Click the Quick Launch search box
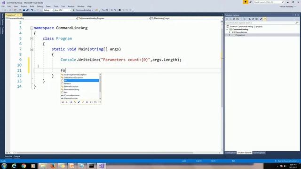This screenshot has width=301, height=169. (269, 2)
